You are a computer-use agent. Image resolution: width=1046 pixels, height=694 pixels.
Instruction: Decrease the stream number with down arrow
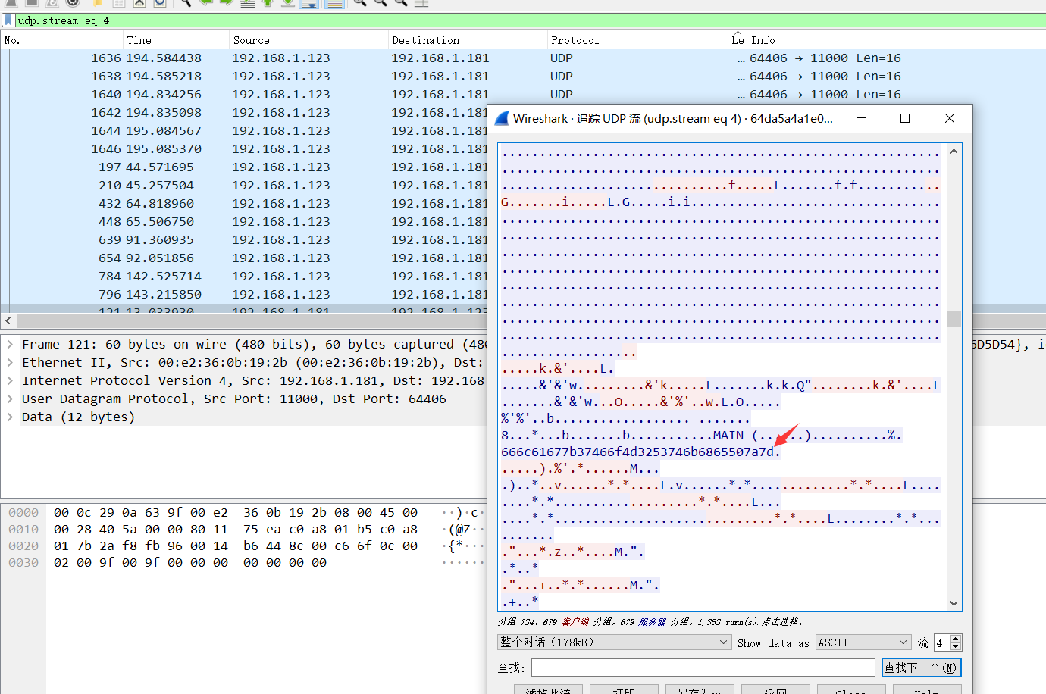pos(956,646)
